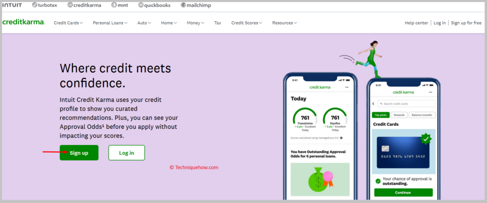Open Mailchimp from Intuit bar
Viewport: 487px width, 203px height.
pos(196,5)
